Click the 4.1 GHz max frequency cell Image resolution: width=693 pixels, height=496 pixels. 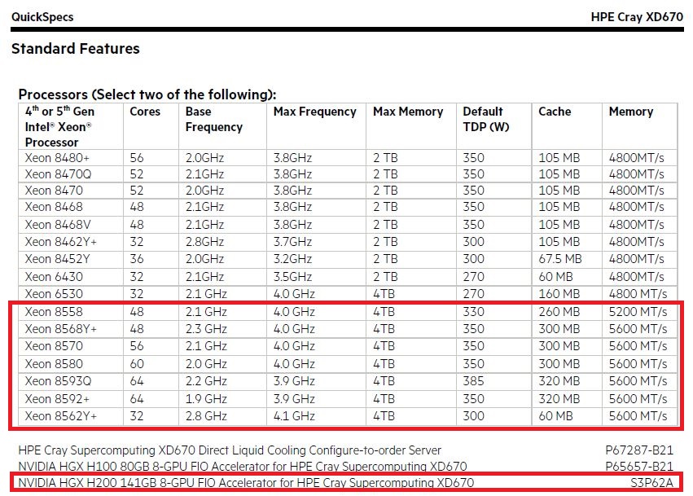point(294,416)
